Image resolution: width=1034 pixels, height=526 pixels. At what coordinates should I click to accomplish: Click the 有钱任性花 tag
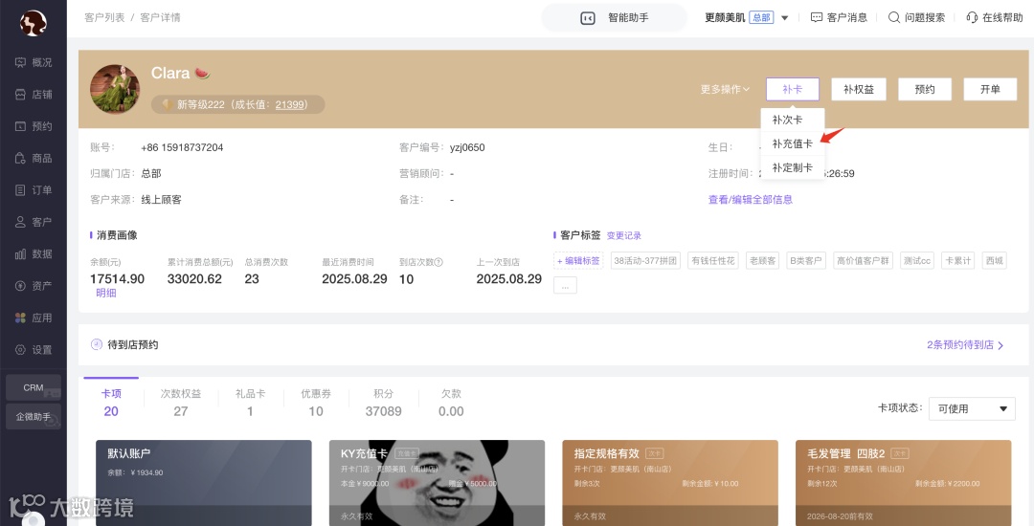pyautogui.click(x=713, y=261)
